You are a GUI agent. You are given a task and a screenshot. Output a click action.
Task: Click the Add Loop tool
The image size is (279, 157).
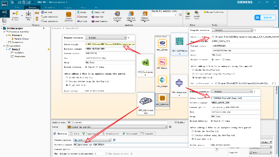tap(47, 12)
